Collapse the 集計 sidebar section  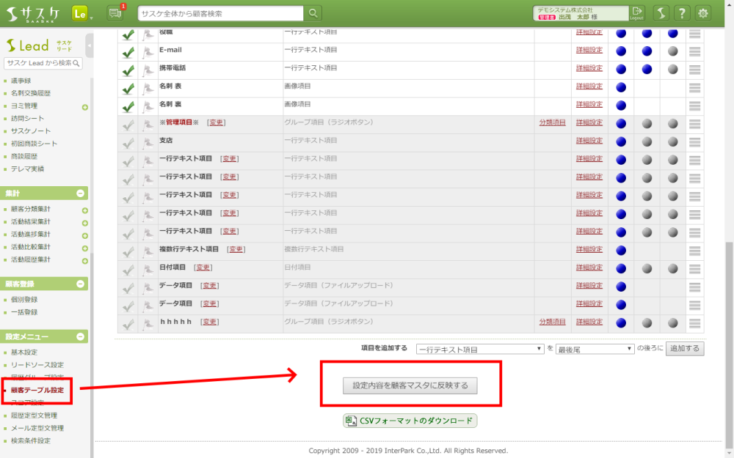pyautogui.click(x=81, y=193)
